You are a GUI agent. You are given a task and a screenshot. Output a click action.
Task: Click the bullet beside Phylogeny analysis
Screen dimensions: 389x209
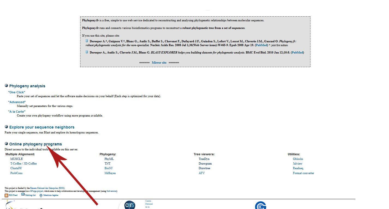(x=6, y=86)
